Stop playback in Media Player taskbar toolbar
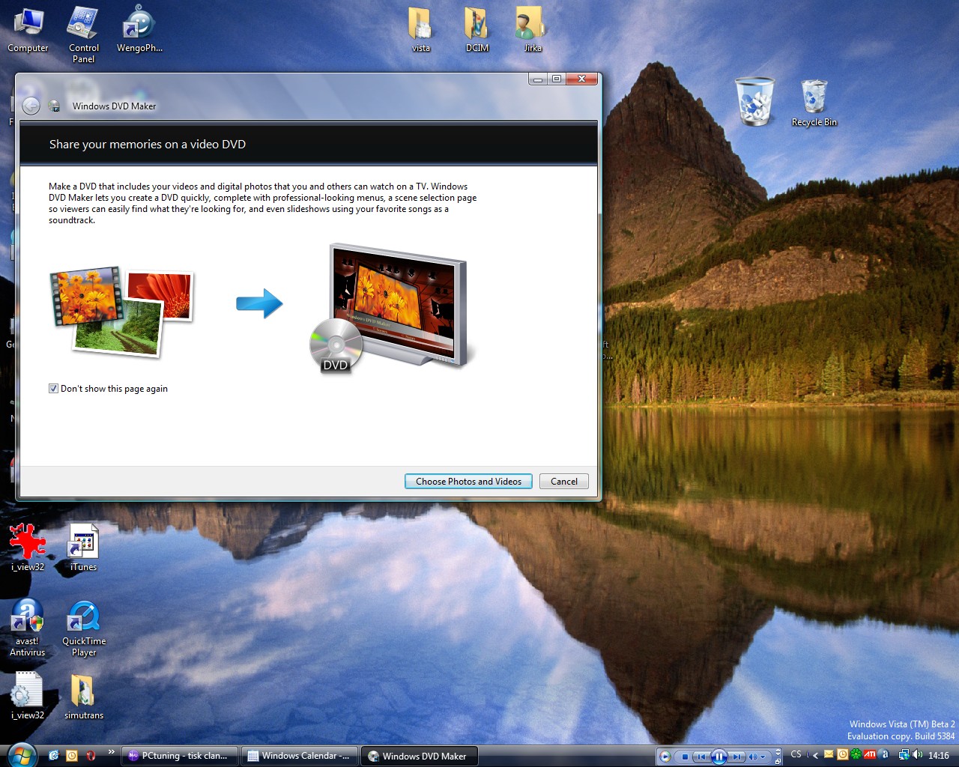The height and width of the screenshot is (767, 959). [x=685, y=757]
